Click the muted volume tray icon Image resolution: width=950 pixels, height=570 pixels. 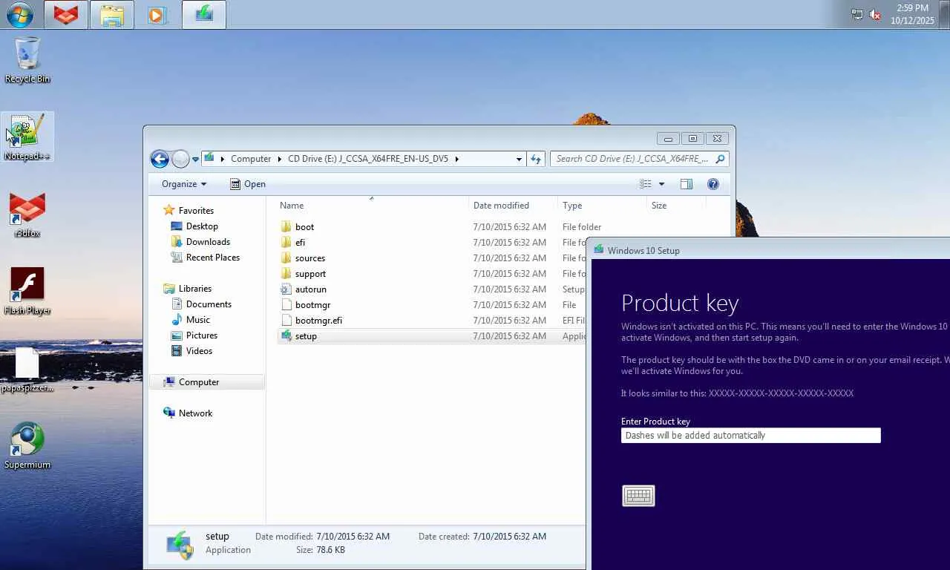(x=875, y=15)
